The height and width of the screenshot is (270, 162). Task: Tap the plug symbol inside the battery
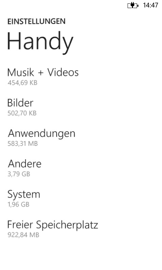pos(132,5)
